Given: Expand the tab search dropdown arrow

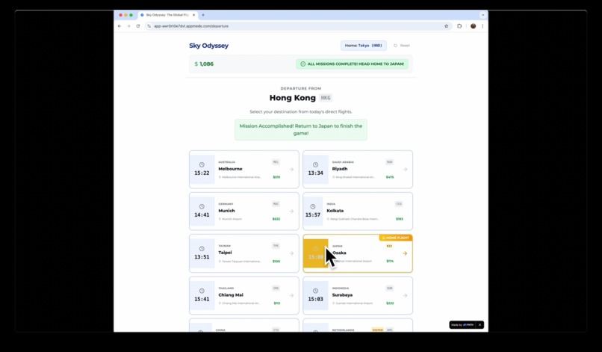Looking at the screenshot, I should [482, 15].
